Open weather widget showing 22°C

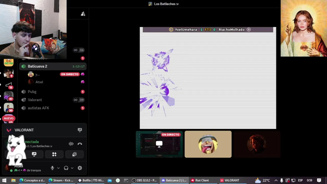click(262, 180)
